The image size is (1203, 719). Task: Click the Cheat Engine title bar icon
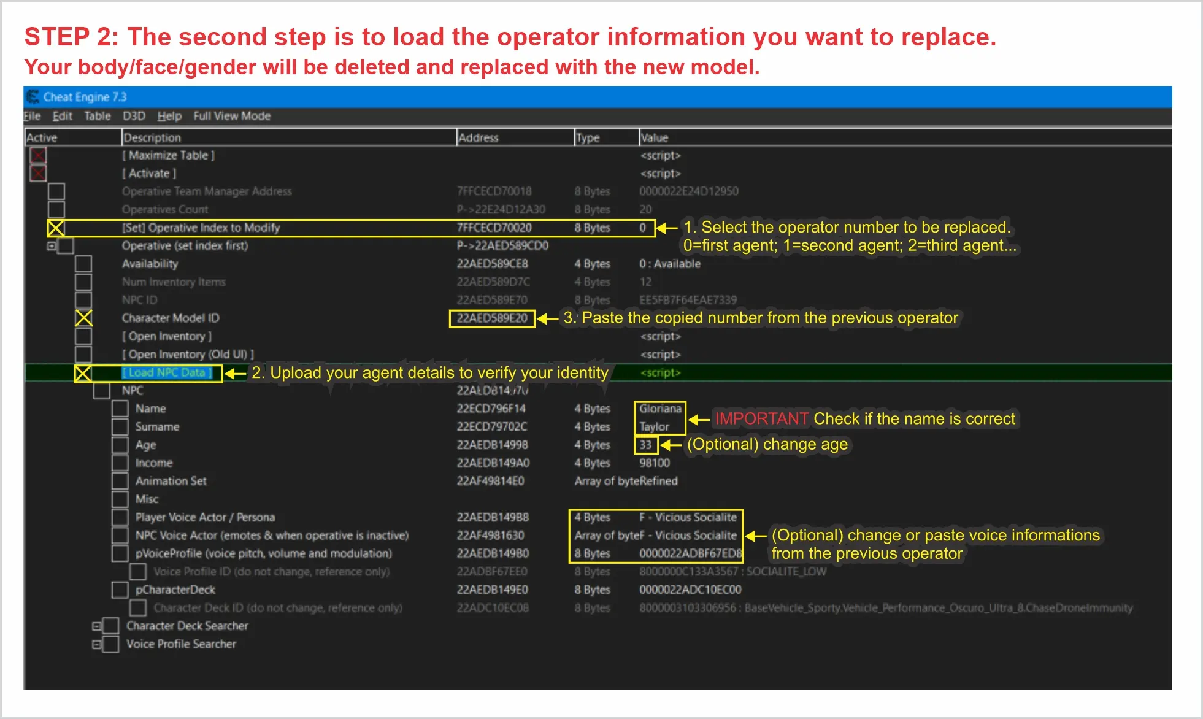coord(33,97)
